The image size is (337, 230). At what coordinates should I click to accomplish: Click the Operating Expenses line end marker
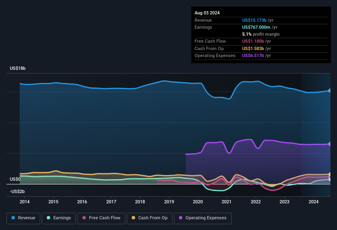click(x=330, y=144)
